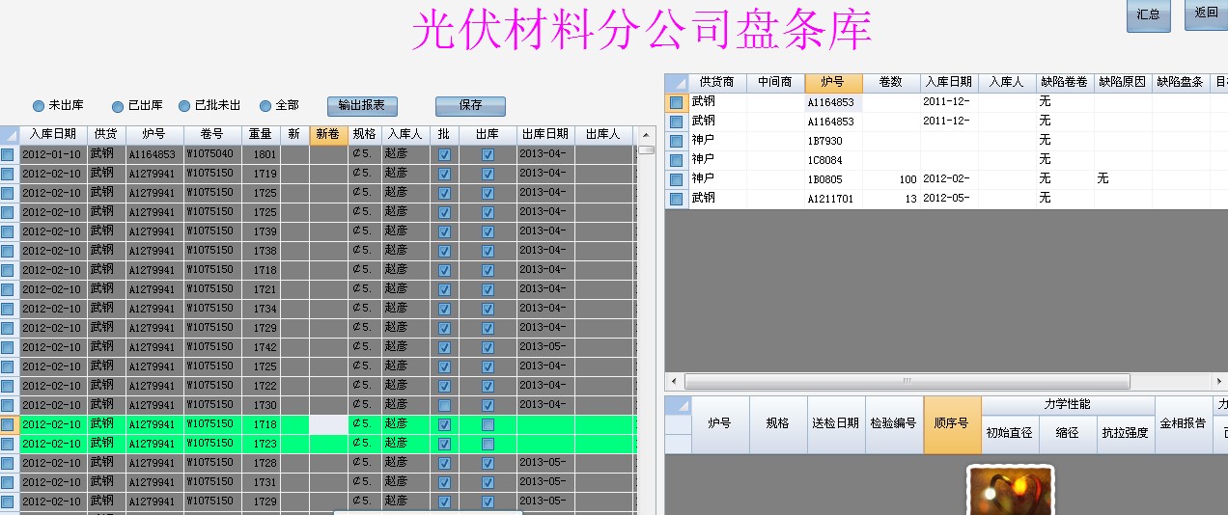Select the row marker for weight 1801
The image size is (1228, 515).
pyautogui.click(x=9, y=154)
